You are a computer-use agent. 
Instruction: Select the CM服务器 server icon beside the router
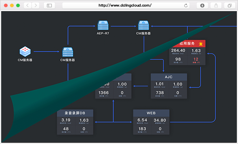pyautogui.click(x=68, y=52)
